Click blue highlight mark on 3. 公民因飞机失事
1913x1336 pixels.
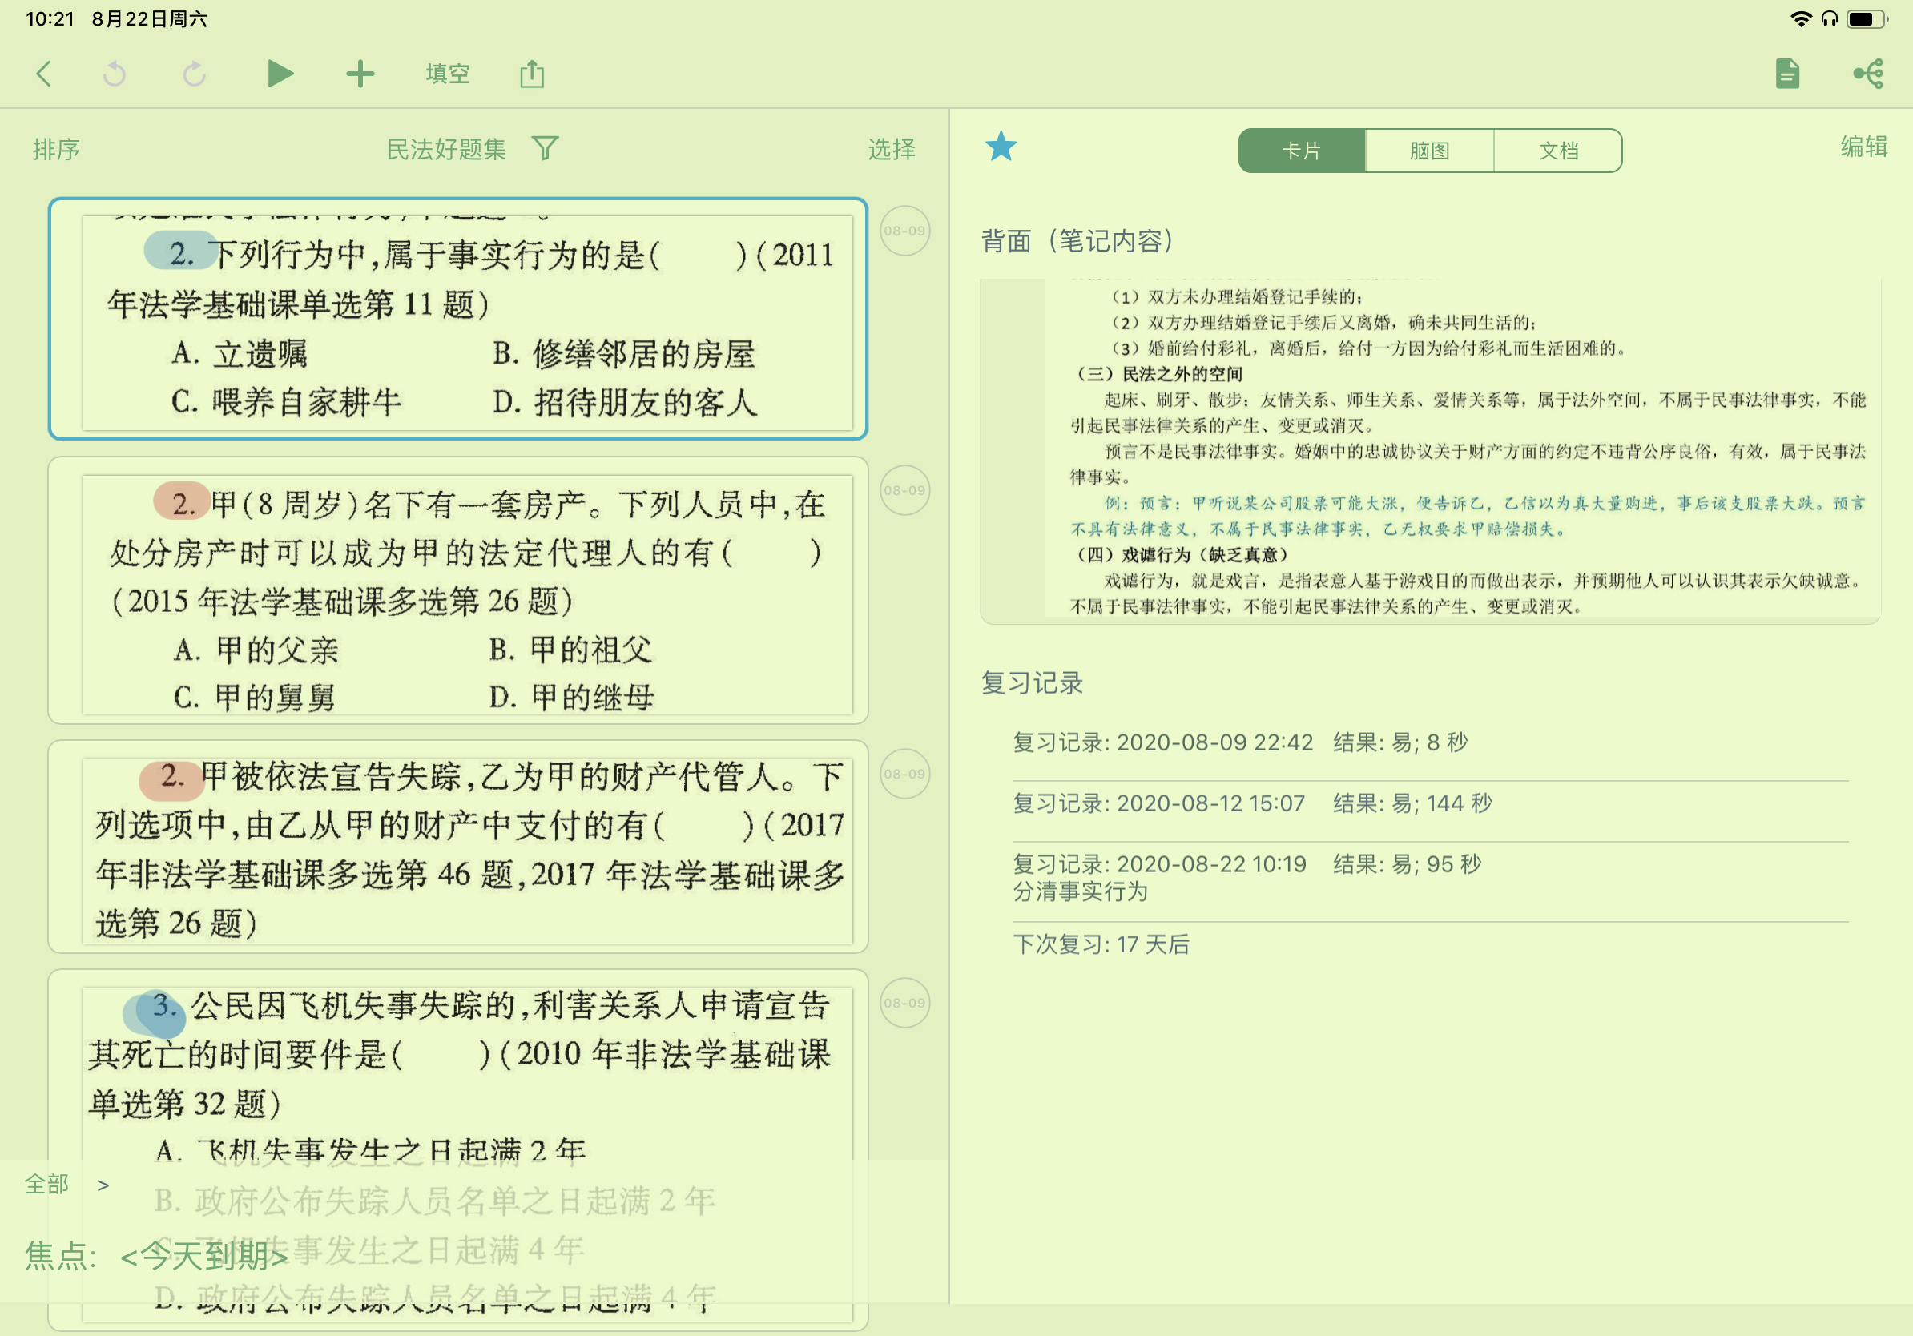[x=155, y=1013]
